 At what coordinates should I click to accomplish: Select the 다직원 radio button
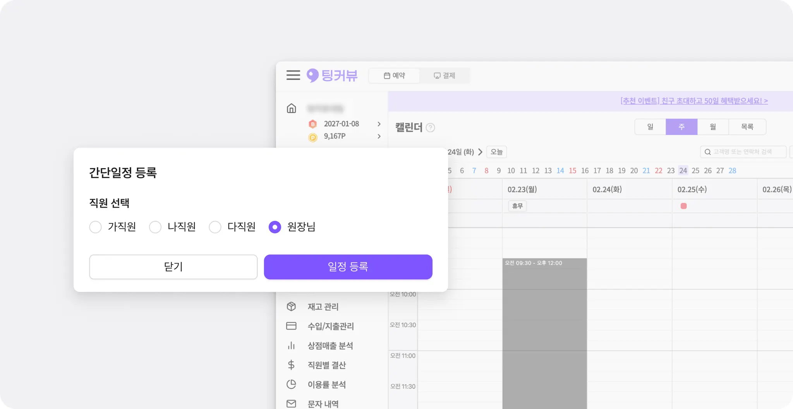[215, 227]
